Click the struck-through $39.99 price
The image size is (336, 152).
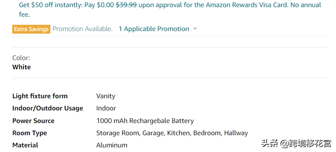pos(126,5)
